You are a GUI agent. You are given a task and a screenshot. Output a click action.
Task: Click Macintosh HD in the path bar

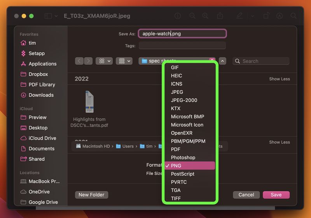[x=93, y=146]
